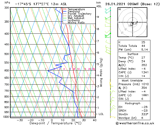Screen dimensions: 162x125
Task: Click the '9' km altitude label
Action: pyautogui.click(x=98, y=17)
